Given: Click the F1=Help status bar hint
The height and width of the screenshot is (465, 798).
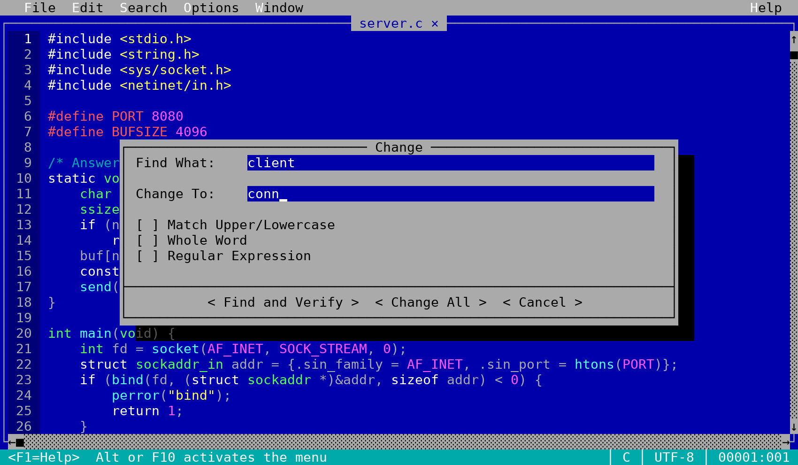Looking at the screenshot, I should pos(44,457).
